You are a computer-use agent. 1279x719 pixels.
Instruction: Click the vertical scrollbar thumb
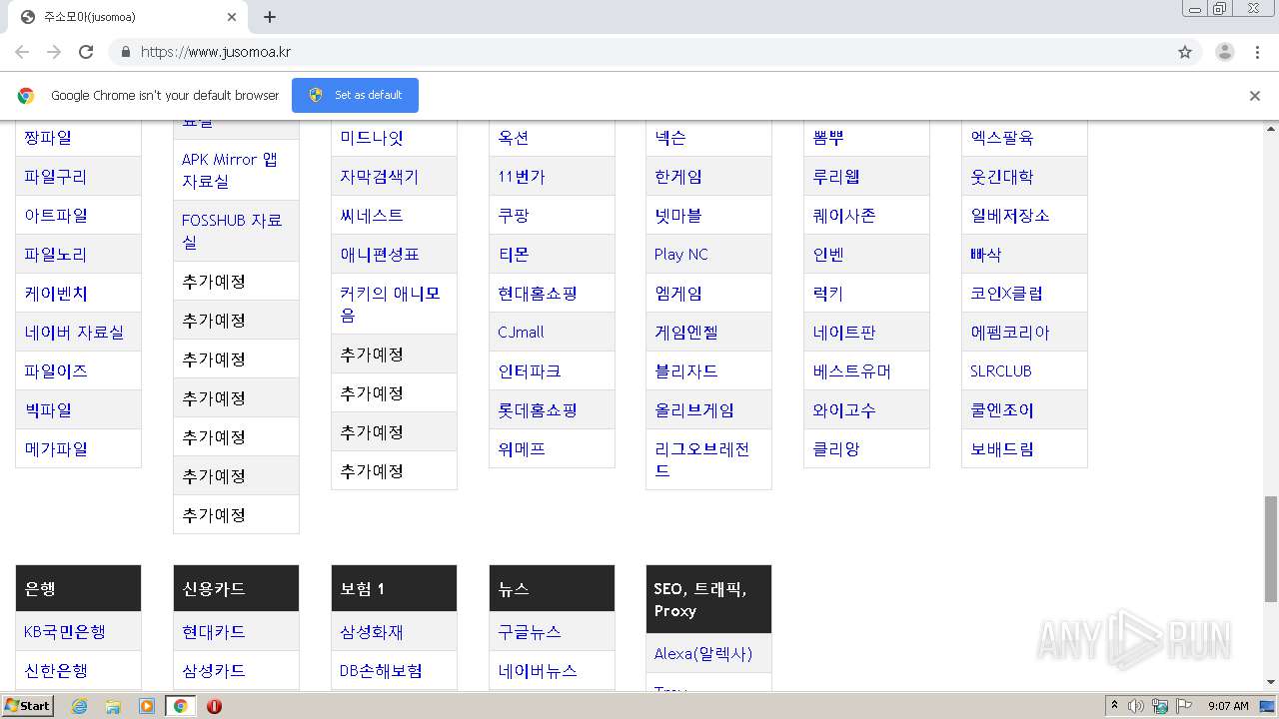click(x=1271, y=548)
